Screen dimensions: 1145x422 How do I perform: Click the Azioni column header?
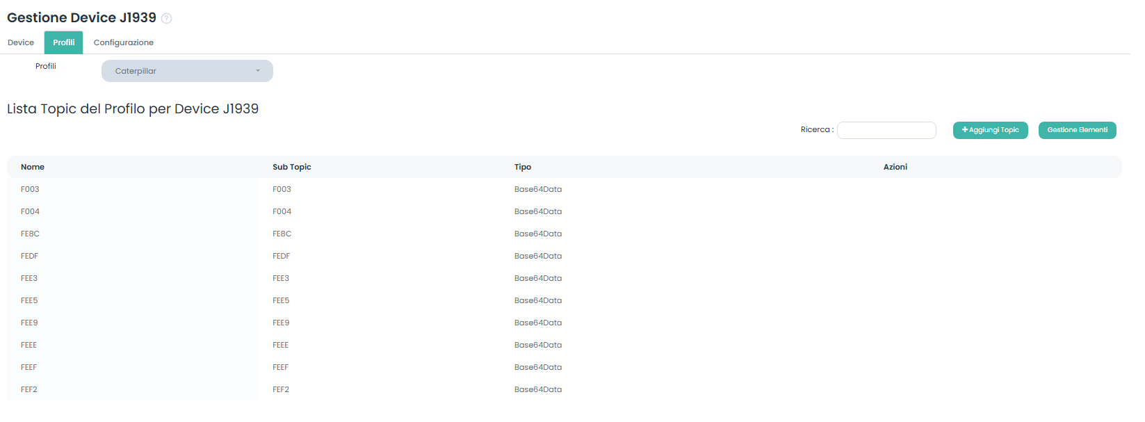tap(895, 167)
